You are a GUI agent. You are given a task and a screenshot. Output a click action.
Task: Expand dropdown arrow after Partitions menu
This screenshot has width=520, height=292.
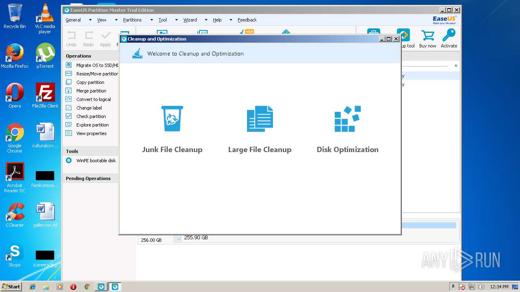click(x=152, y=20)
